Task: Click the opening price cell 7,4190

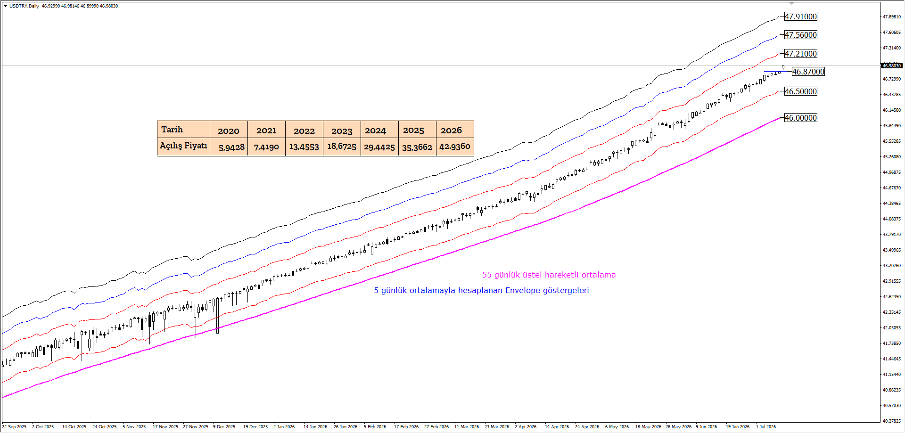Action: pos(266,147)
